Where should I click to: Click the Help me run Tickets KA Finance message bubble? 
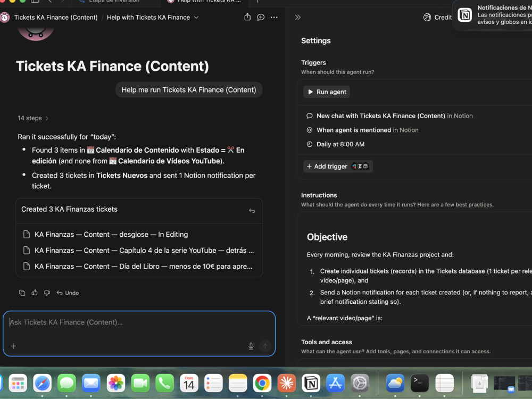click(x=189, y=90)
